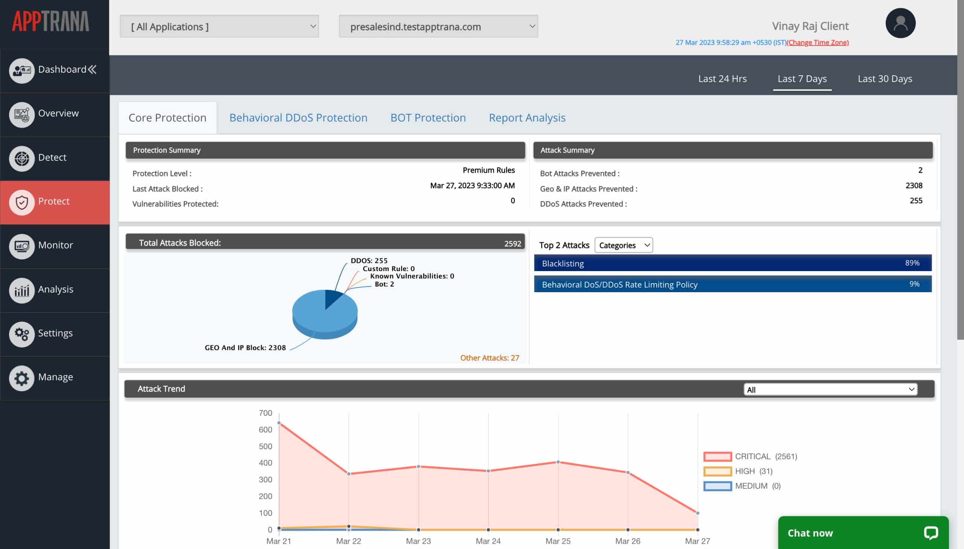The width and height of the screenshot is (964, 549).
Task: Open the All Applications dropdown
Action: pyautogui.click(x=219, y=26)
